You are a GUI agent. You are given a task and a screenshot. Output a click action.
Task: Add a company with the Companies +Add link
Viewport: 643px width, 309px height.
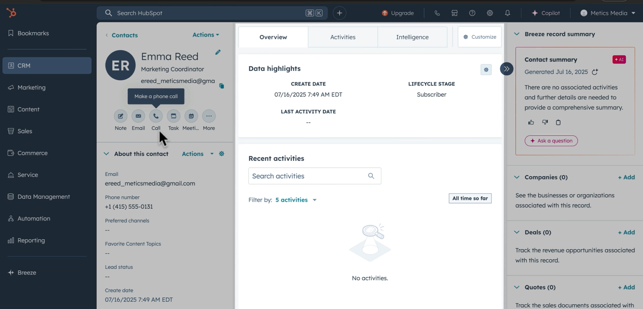(x=626, y=177)
